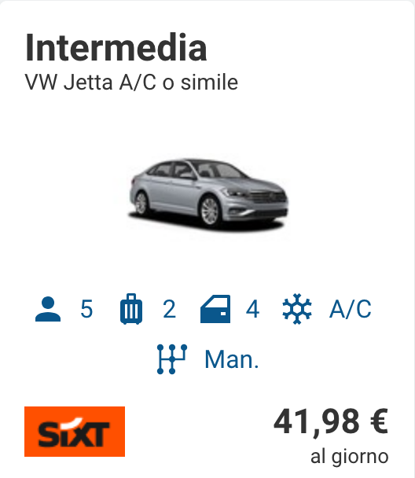Click the number 4 doors count
This screenshot has height=478, width=415.
(252, 309)
